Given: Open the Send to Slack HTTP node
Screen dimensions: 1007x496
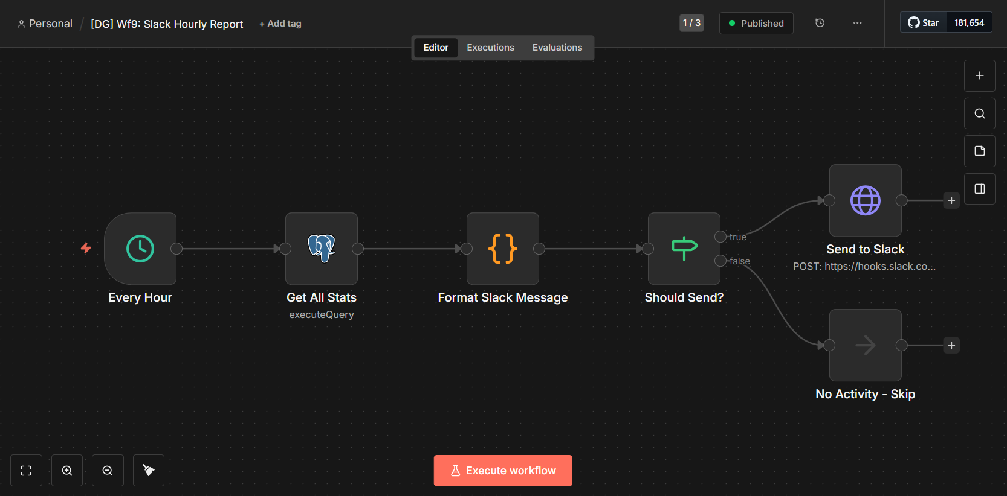Looking at the screenshot, I should click(866, 200).
